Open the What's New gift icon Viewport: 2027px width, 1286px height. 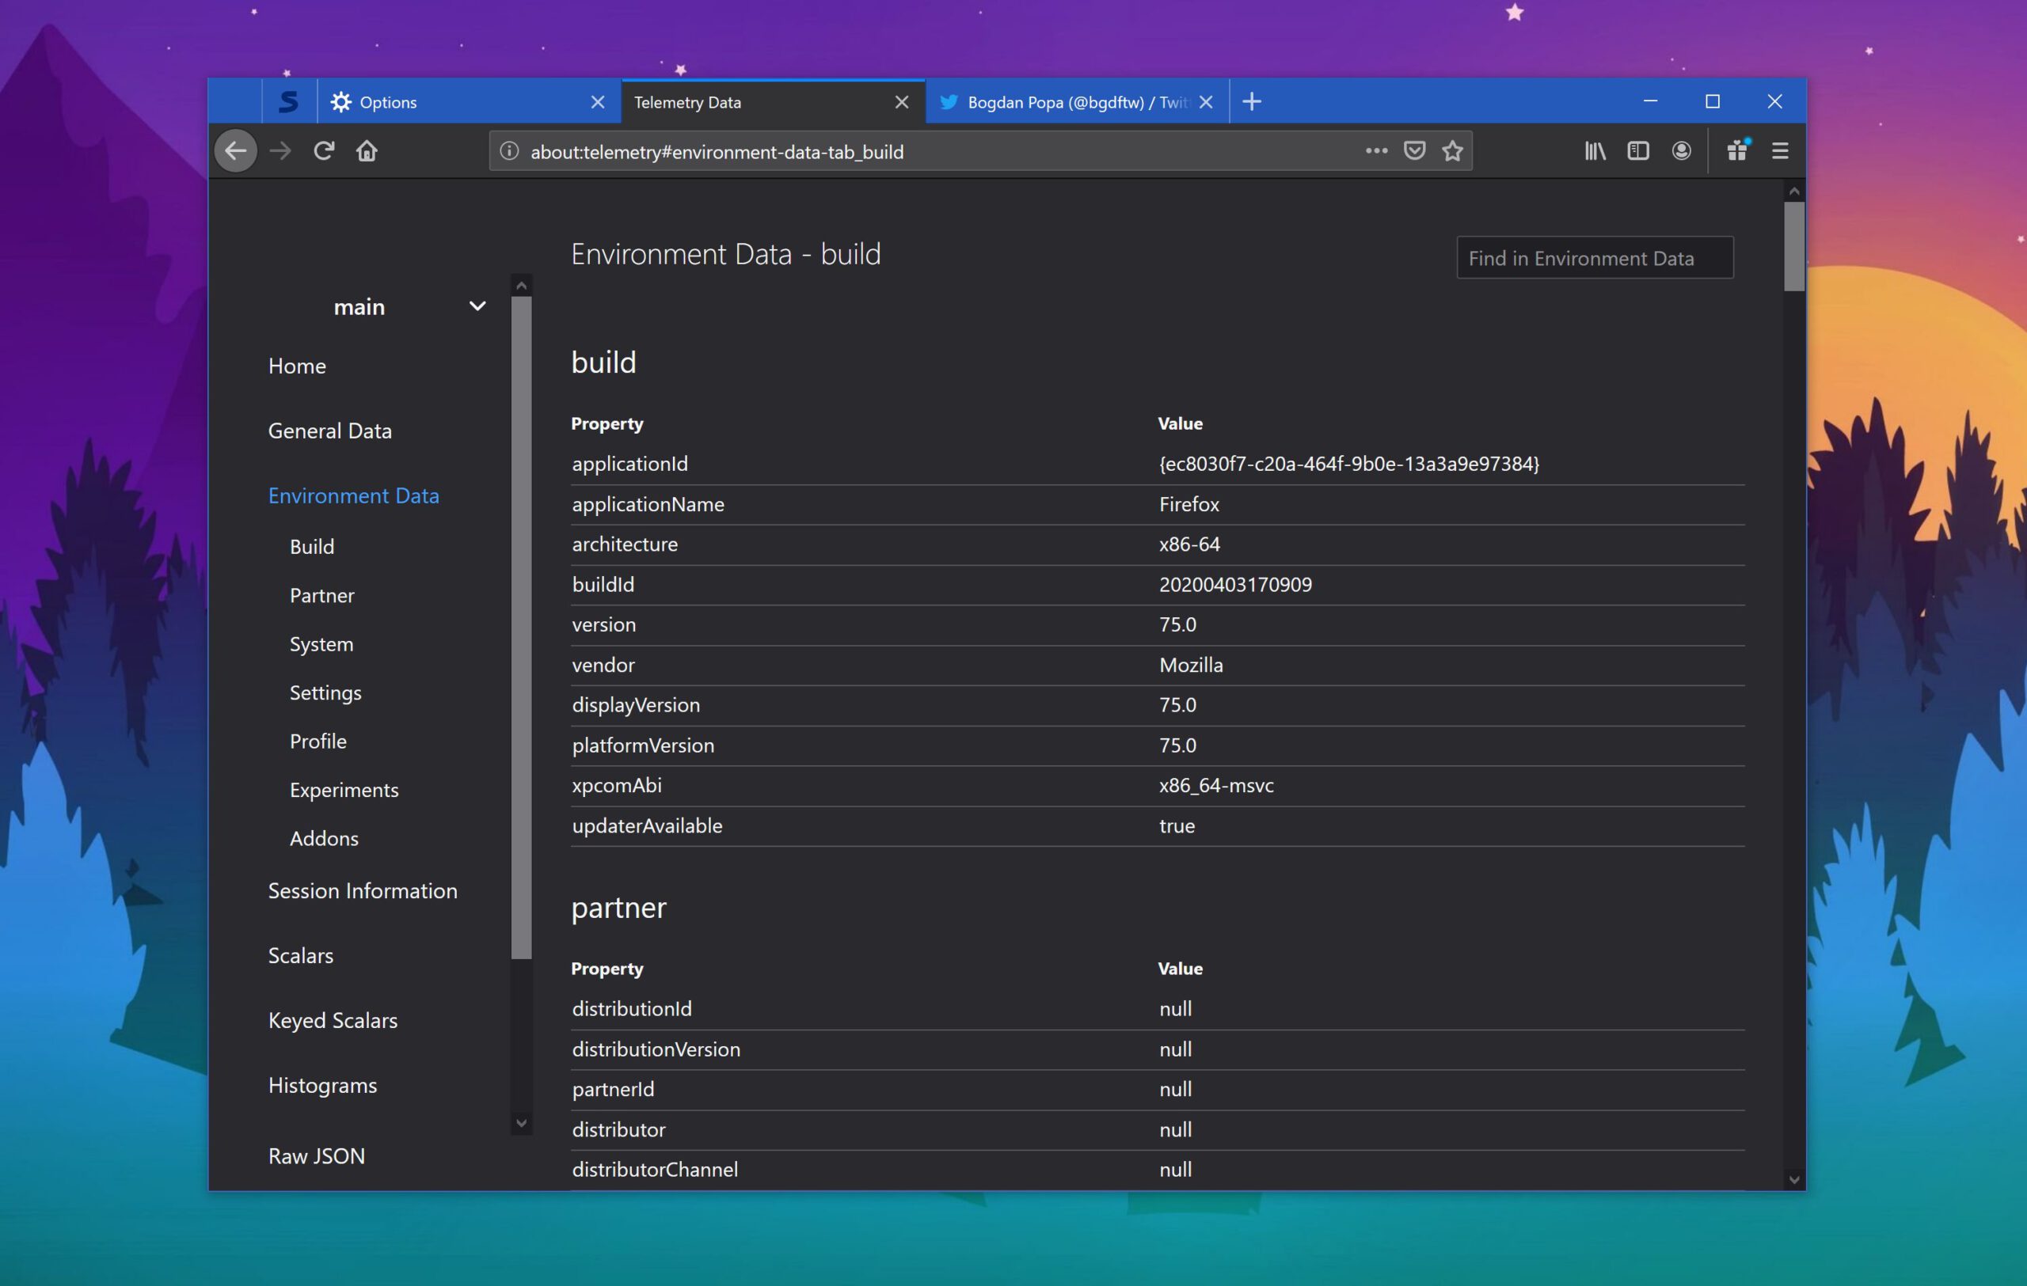click(x=1737, y=151)
